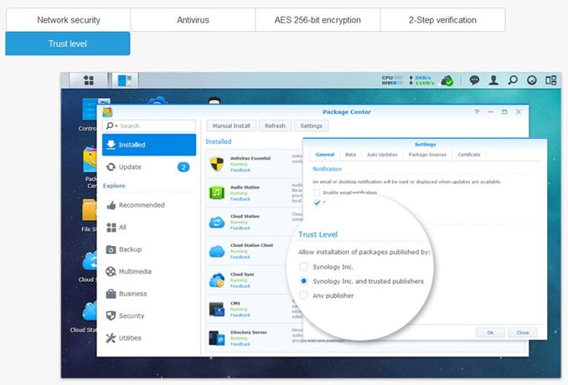Select the Synology Inc. radio option
568x385 pixels.
coord(303,267)
